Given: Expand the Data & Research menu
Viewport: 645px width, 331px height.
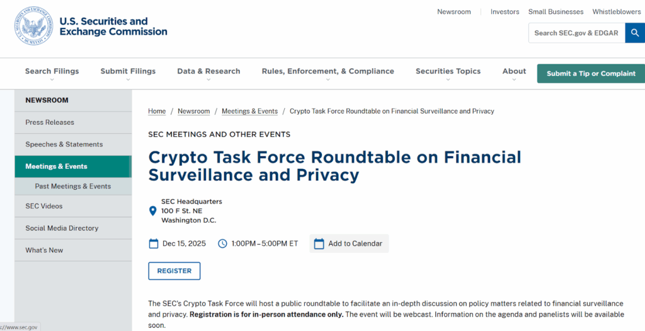Looking at the screenshot, I should (x=208, y=72).
